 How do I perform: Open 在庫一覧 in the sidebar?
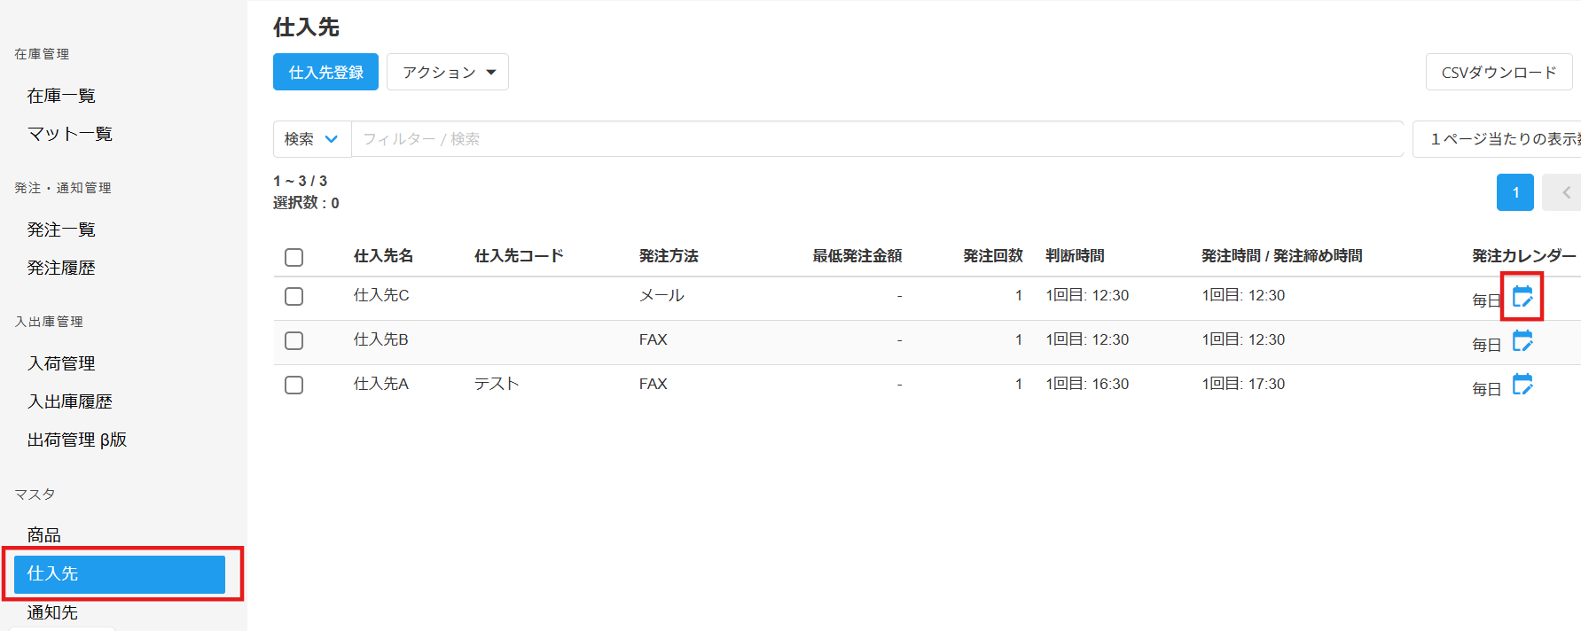coord(61,96)
